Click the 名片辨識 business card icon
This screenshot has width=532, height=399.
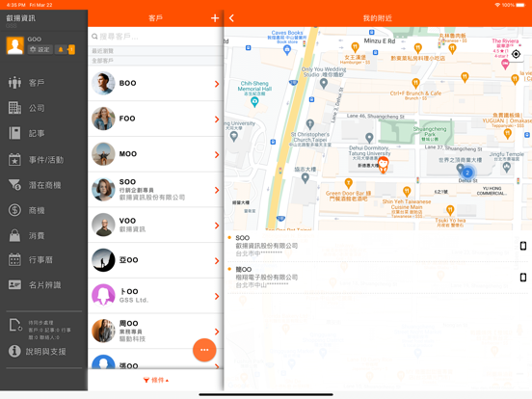pyautogui.click(x=14, y=284)
